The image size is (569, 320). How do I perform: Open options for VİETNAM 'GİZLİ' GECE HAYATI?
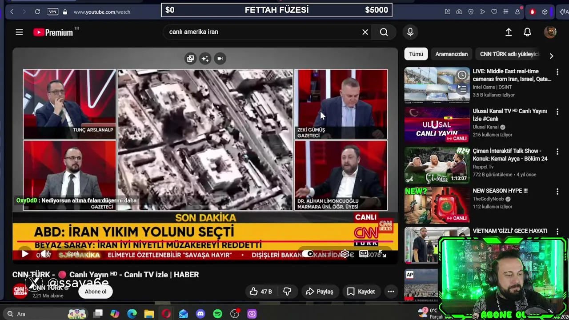(557, 232)
